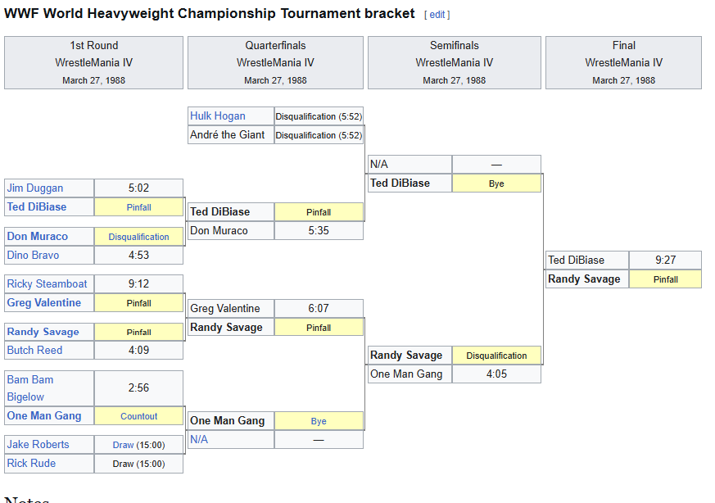Open the Ricky Steamboat link
The height and width of the screenshot is (503, 715).
[x=47, y=283]
